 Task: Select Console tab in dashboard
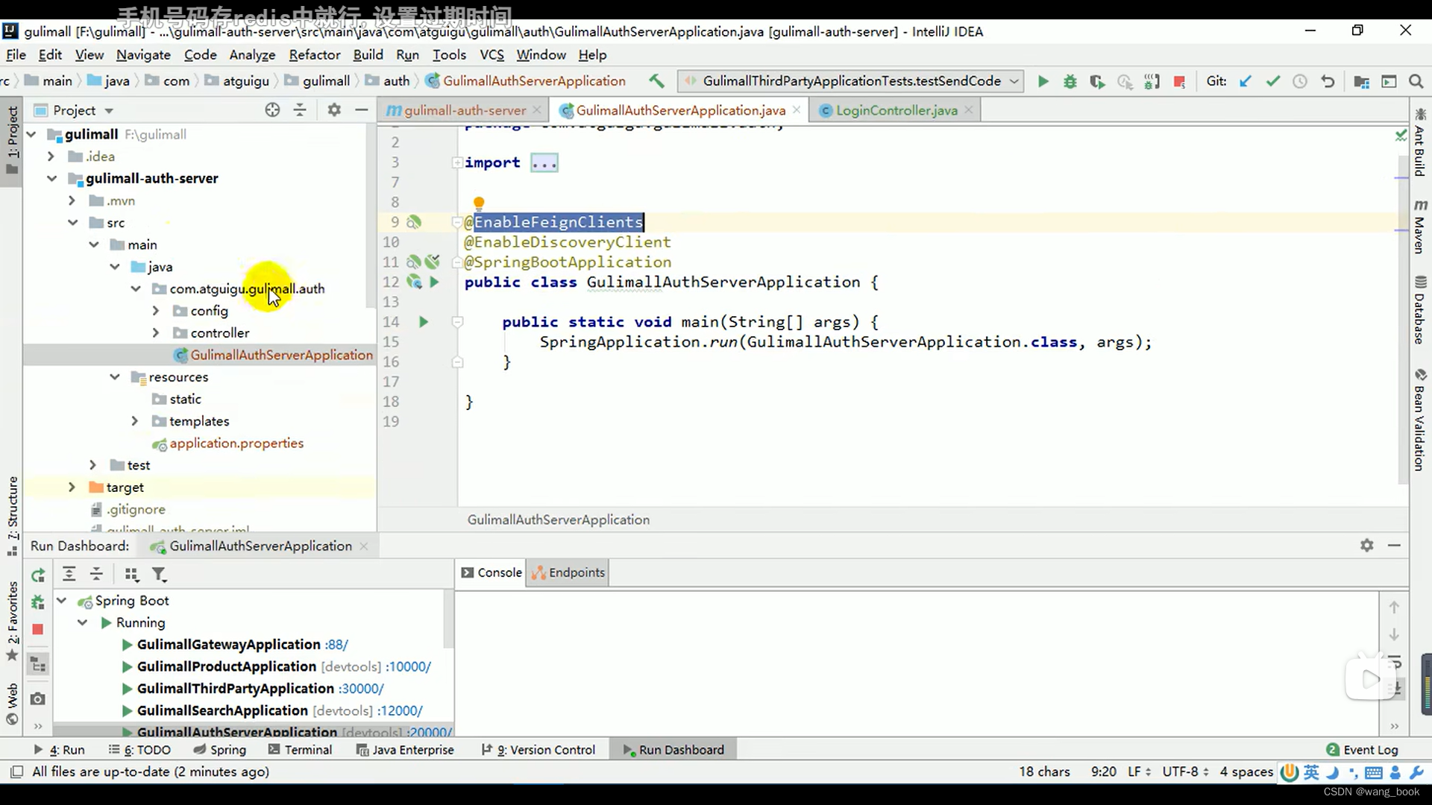pos(491,572)
